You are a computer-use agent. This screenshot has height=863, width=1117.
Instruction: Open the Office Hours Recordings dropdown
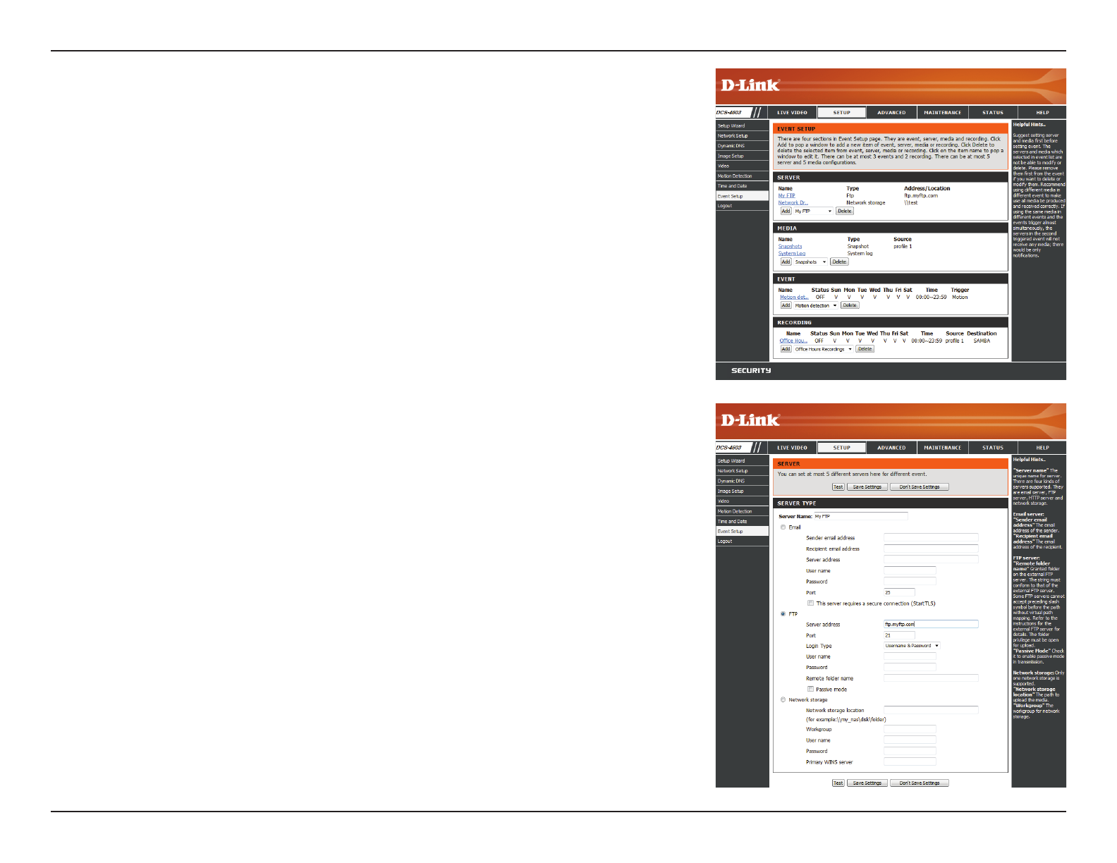[x=823, y=350]
